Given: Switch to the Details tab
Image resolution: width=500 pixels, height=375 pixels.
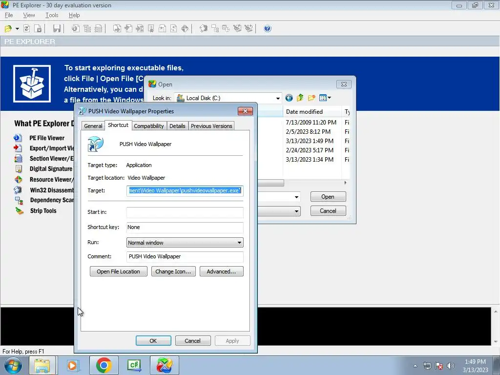Looking at the screenshot, I should point(177,126).
